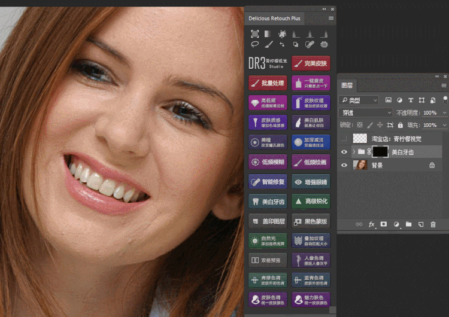Open the Delicious Retouch Plus panel menu
449x317 pixels.
[330, 19]
